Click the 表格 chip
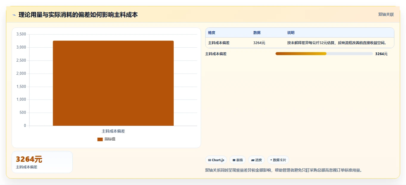The image size is (406, 185). click(238, 160)
